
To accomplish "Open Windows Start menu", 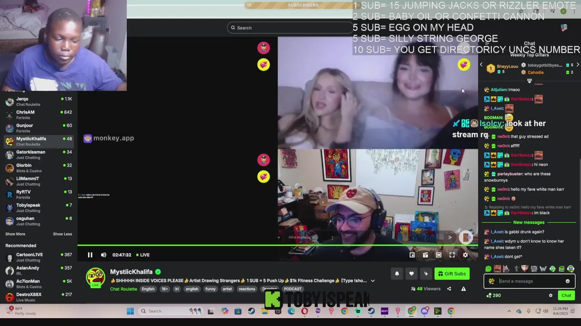I will point(130,311).
